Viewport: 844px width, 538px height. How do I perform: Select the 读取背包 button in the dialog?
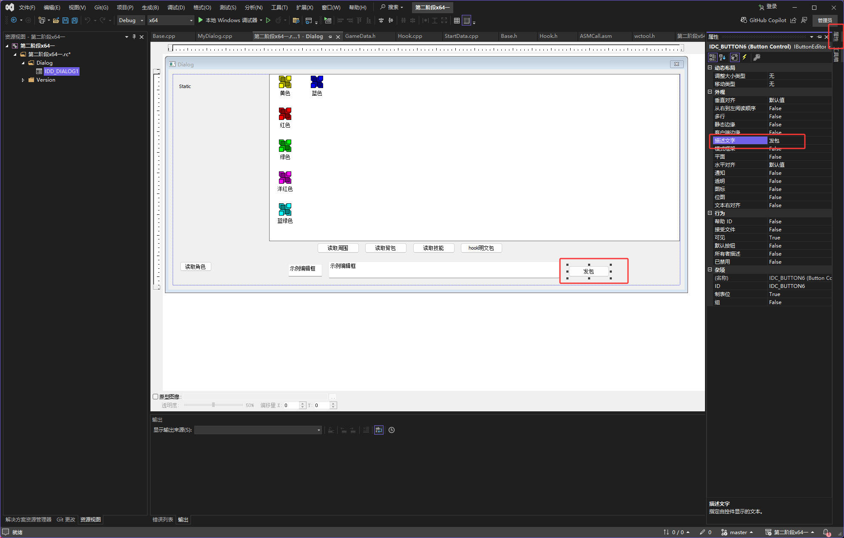click(x=385, y=248)
